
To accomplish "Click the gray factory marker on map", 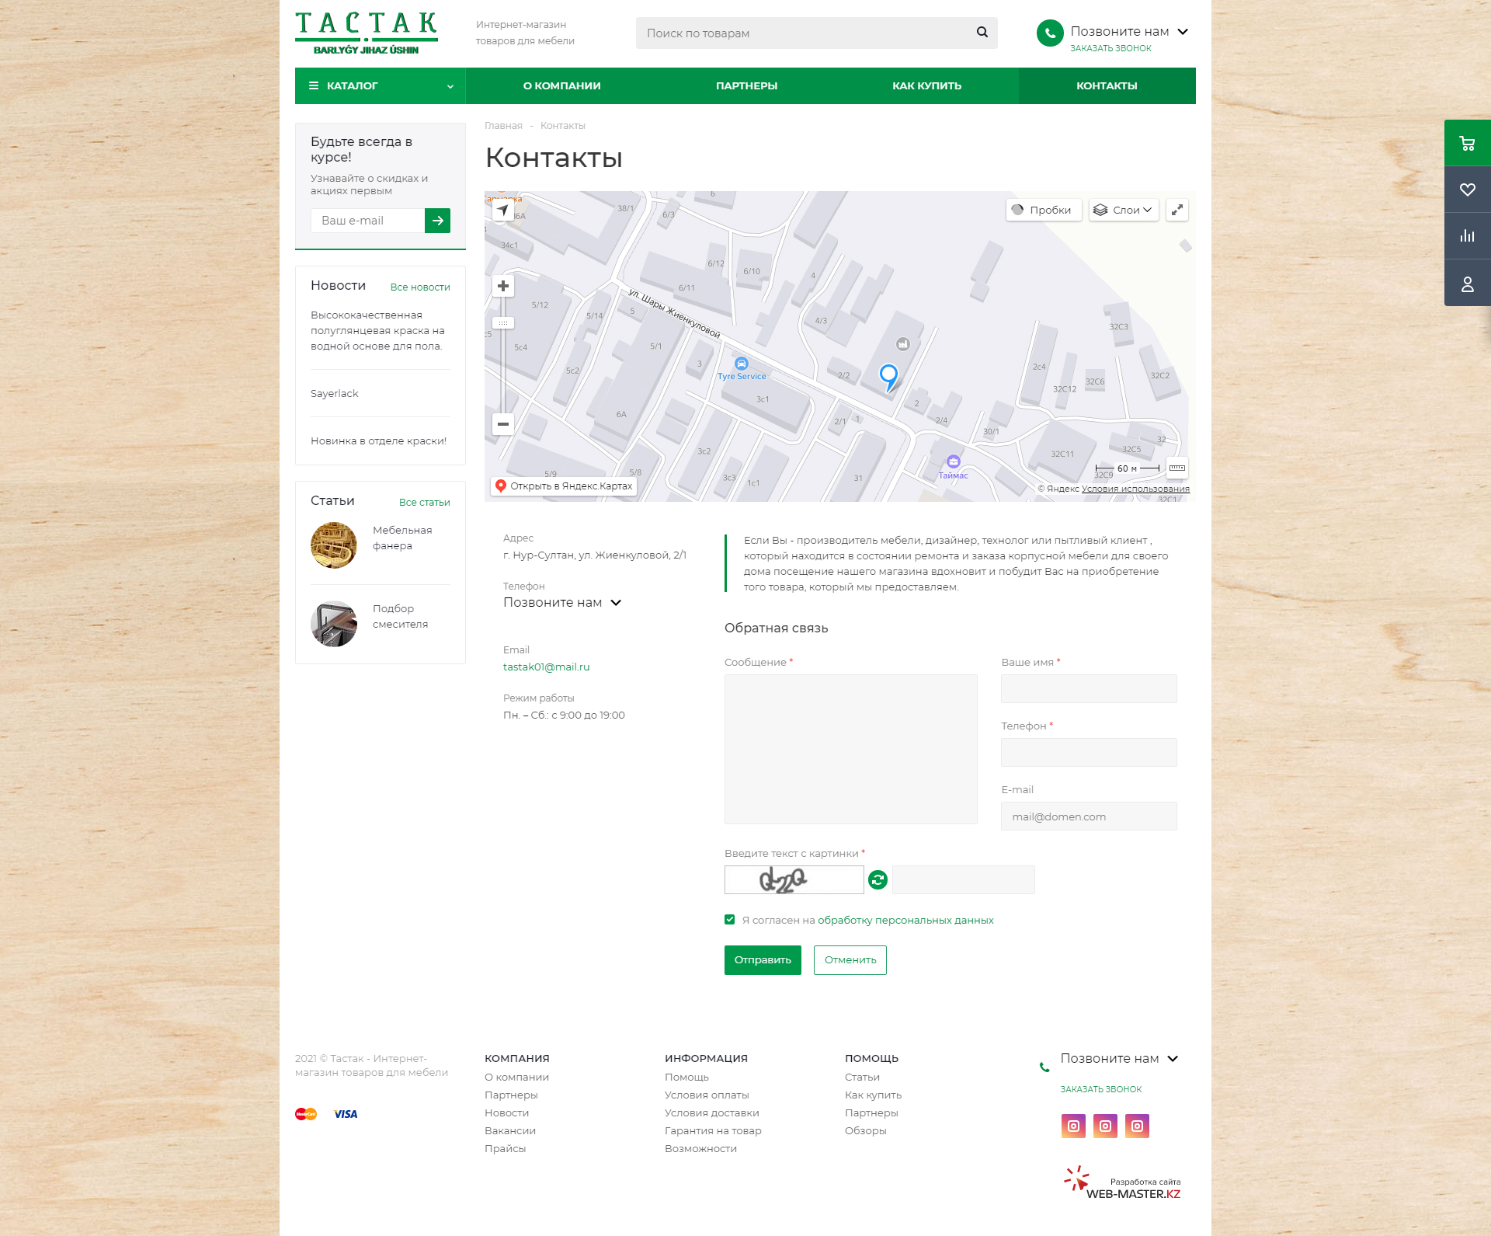I will [902, 344].
